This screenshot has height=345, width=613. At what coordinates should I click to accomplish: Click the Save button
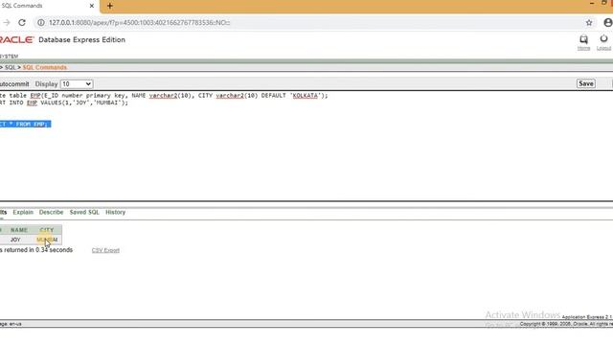coord(585,83)
